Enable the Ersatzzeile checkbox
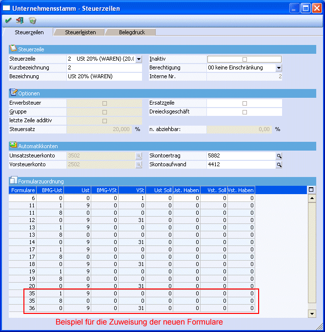The height and width of the screenshot is (332, 325). pyautogui.click(x=244, y=103)
